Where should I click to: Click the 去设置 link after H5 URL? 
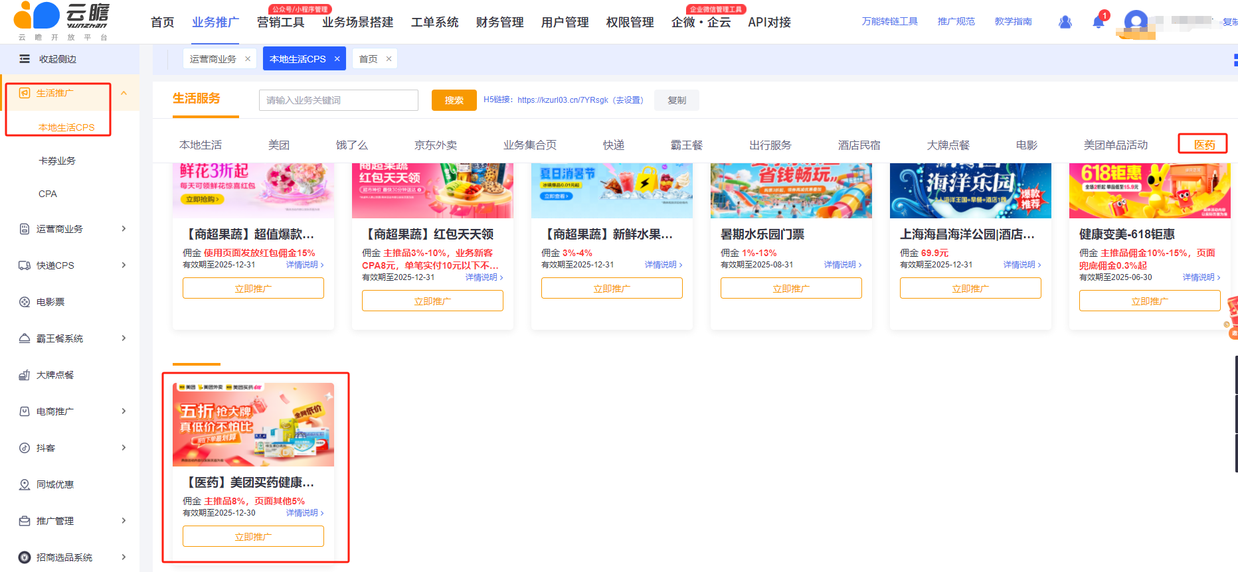point(628,100)
